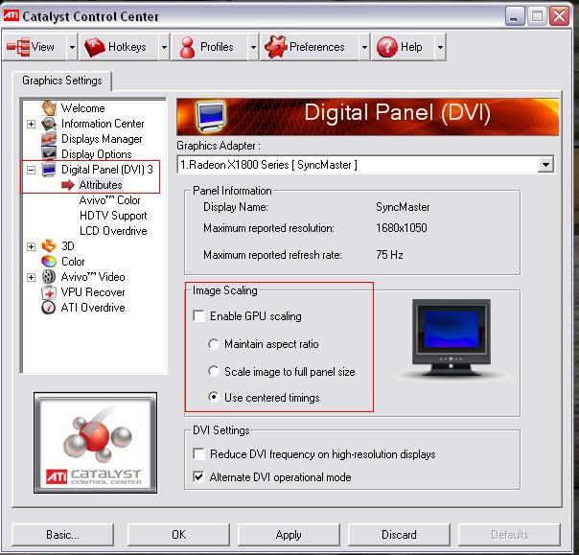The width and height of the screenshot is (579, 555).
Task: Open the View dropdown arrow
Action: pos(72,47)
